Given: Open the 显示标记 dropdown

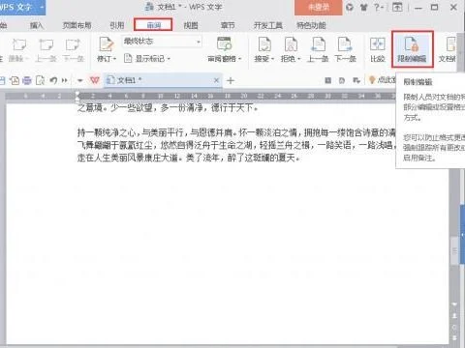Looking at the screenshot, I should click(147, 59).
